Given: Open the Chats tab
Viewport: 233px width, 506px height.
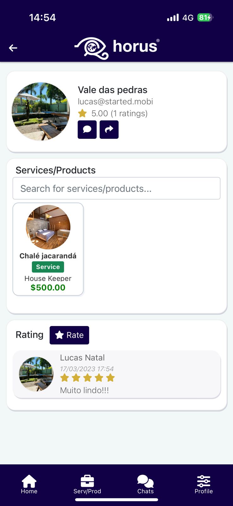Looking at the screenshot, I should click(146, 484).
